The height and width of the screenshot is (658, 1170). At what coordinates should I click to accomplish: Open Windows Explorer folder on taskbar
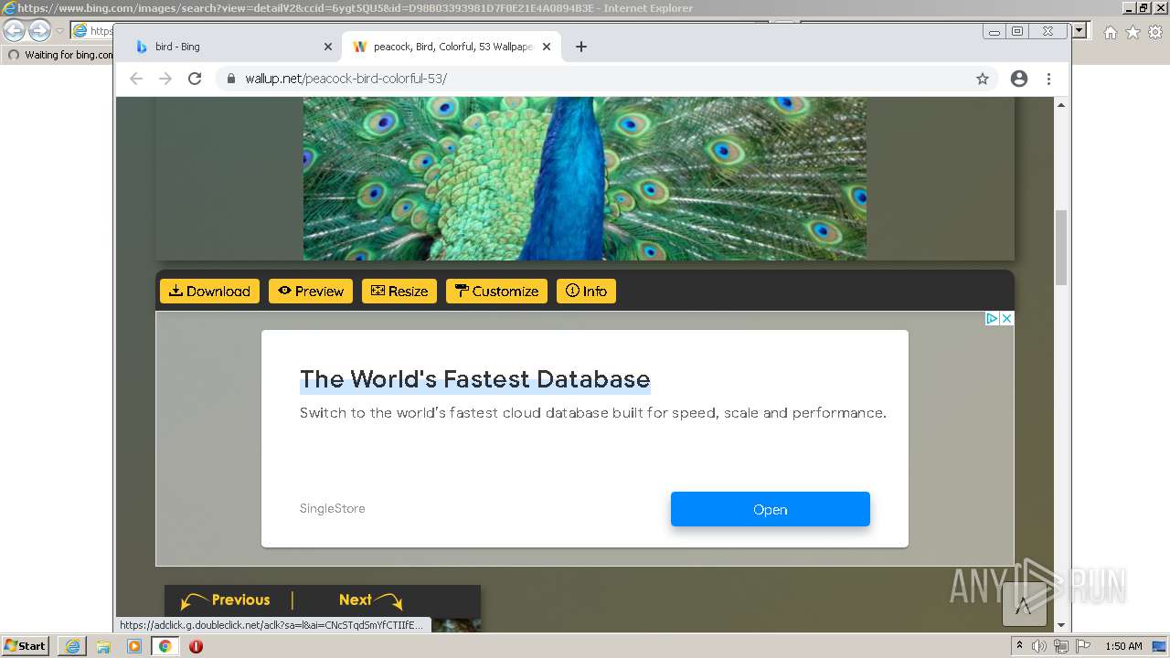click(103, 646)
